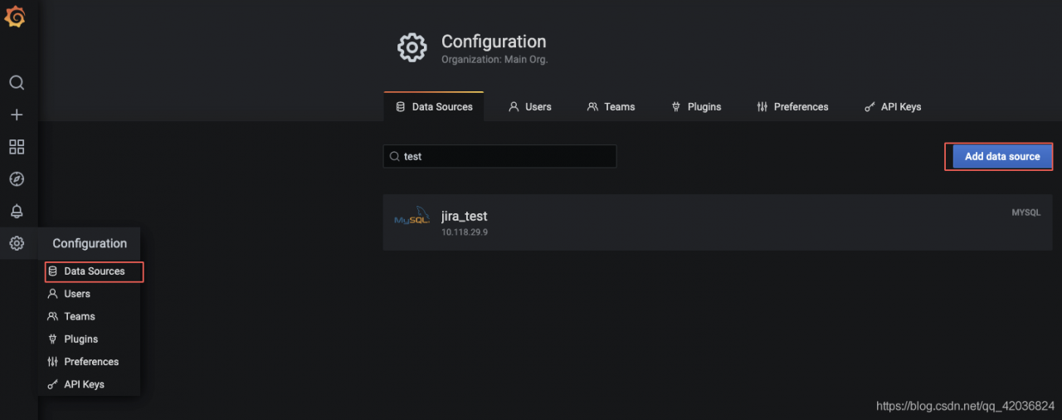Focus the data source search field
The height and width of the screenshot is (420, 1062).
click(x=499, y=156)
